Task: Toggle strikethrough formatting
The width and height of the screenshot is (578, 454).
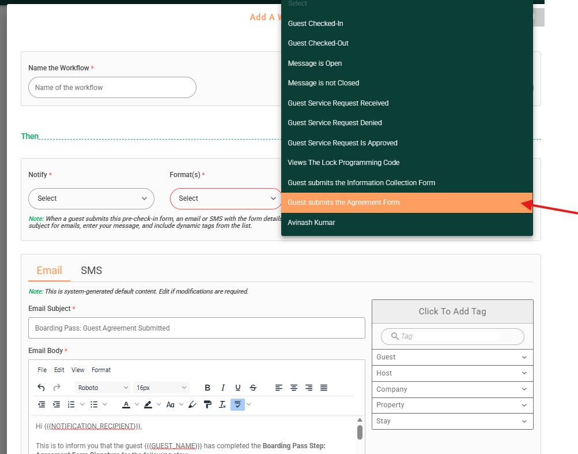Action: (253, 388)
